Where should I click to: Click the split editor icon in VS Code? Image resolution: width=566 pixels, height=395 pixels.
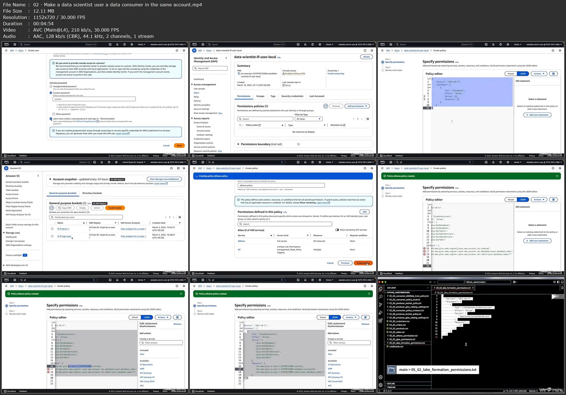(562, 288)
